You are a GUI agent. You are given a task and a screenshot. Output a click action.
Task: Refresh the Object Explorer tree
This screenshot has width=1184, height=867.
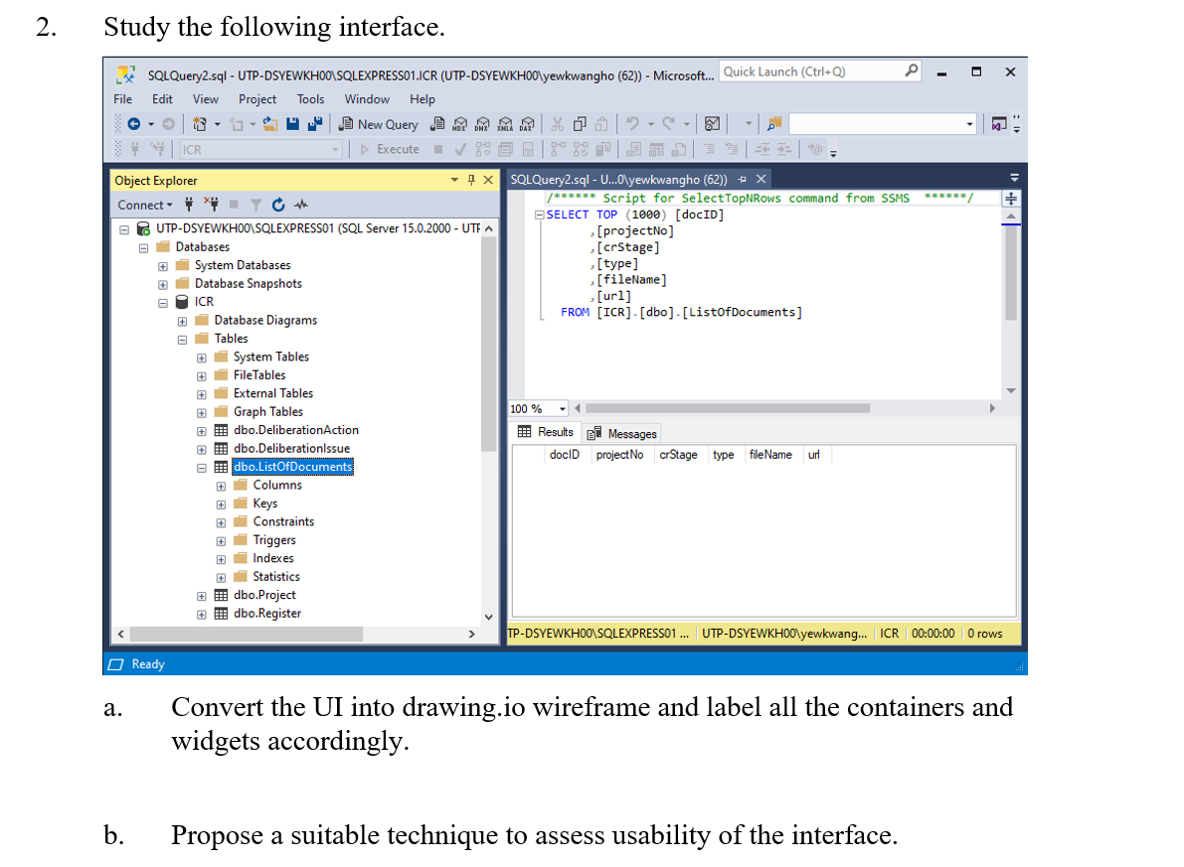click(278, 204)
